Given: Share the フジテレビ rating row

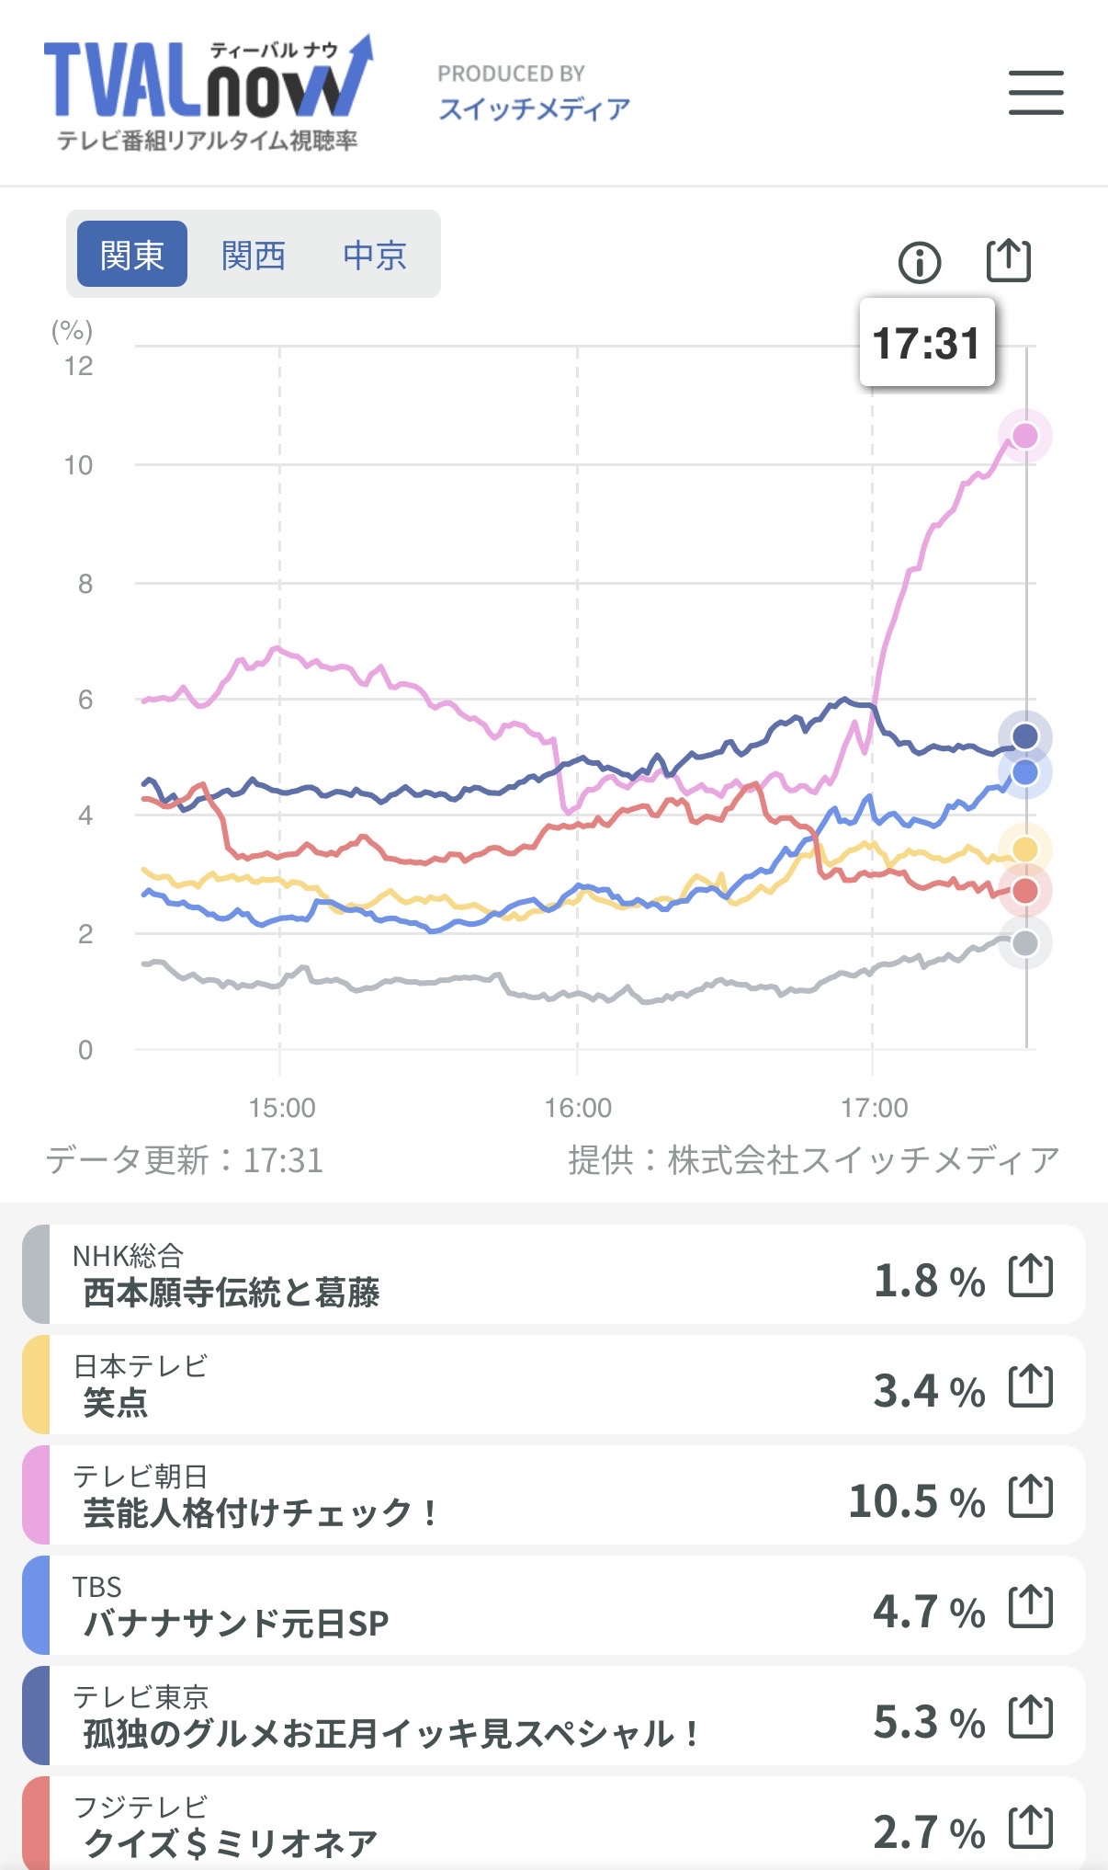Looking at the screenshot, I should (x=1030, y=1827).
